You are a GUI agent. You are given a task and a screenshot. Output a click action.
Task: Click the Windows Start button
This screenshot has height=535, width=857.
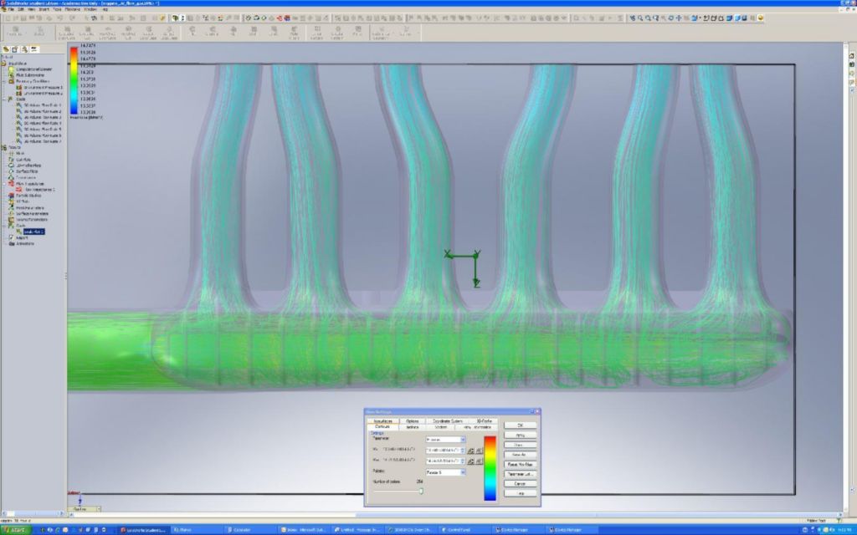[17, 530]
